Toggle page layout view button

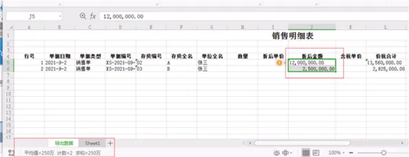tap(316, 153)
